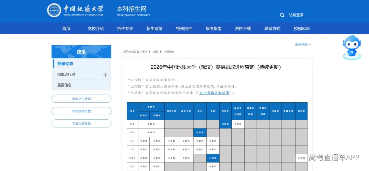Click the 预科班 column header
The height and width of the screenshot is (171, 369).
(301, 111)
